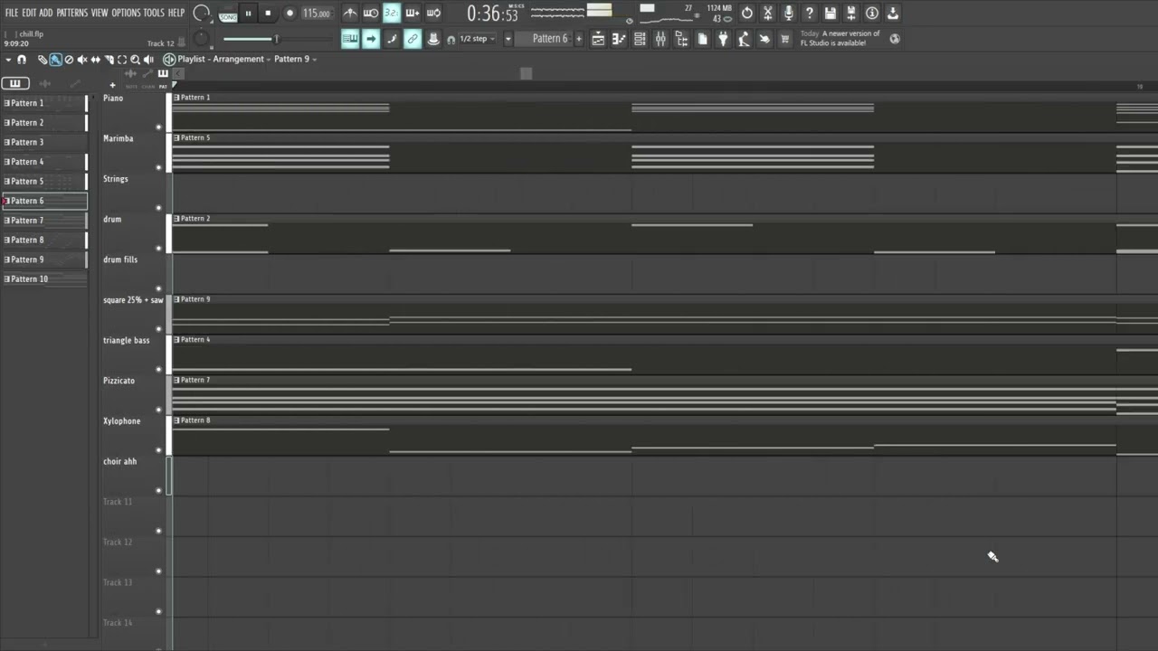Click the newer version available news message
The image size is (1158, 651).
[x=840, y=38]
